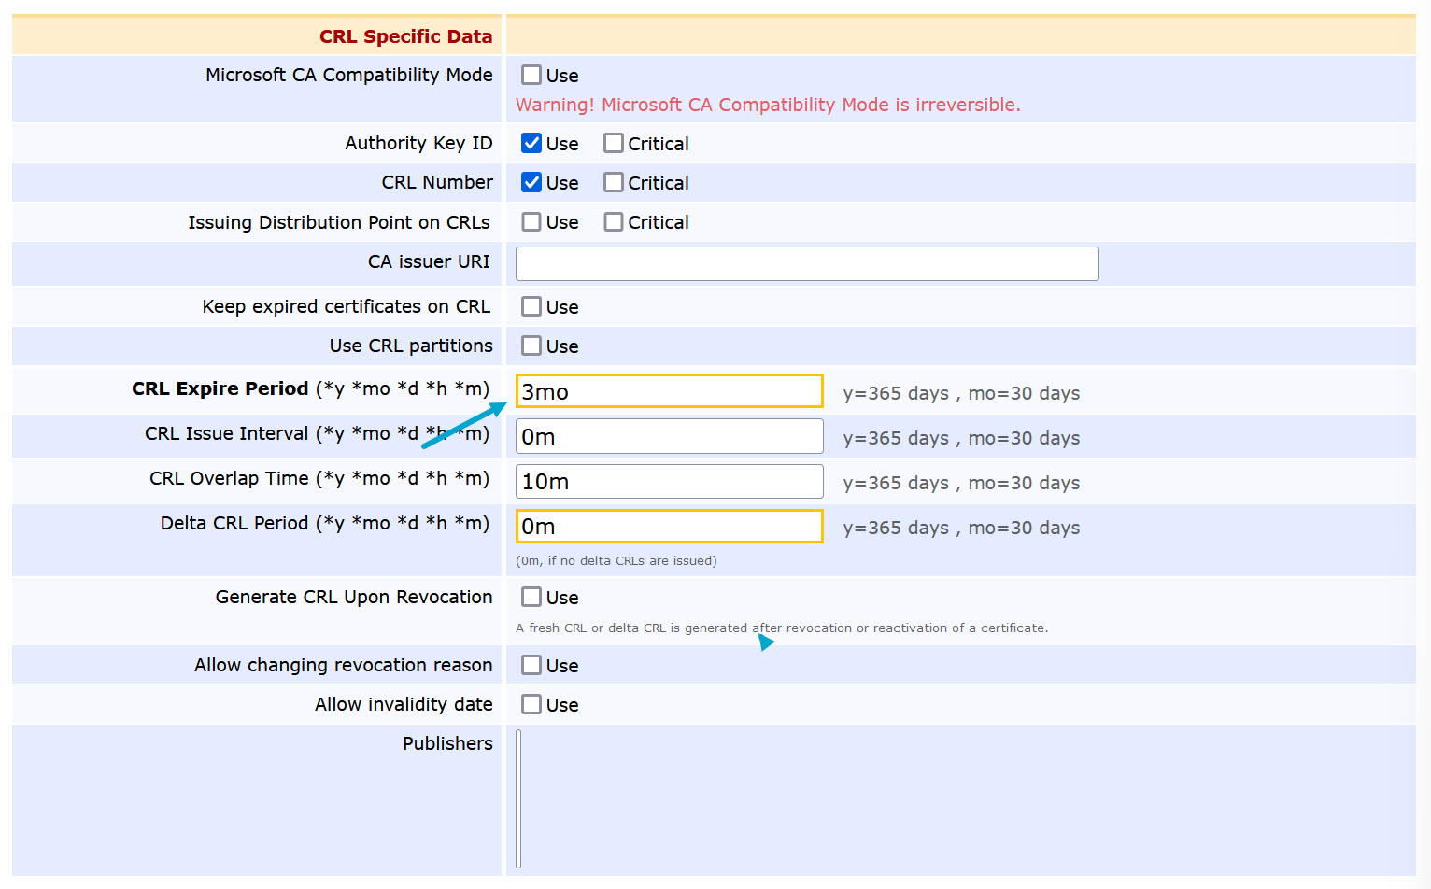This screenshot has height=889, width=1431.
Task: Click the CA issuer URI text field
Action: point(806,263)
